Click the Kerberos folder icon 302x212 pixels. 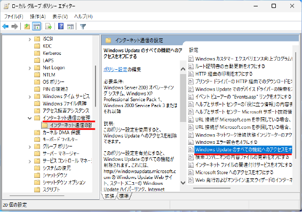click(x=37, y=53)
